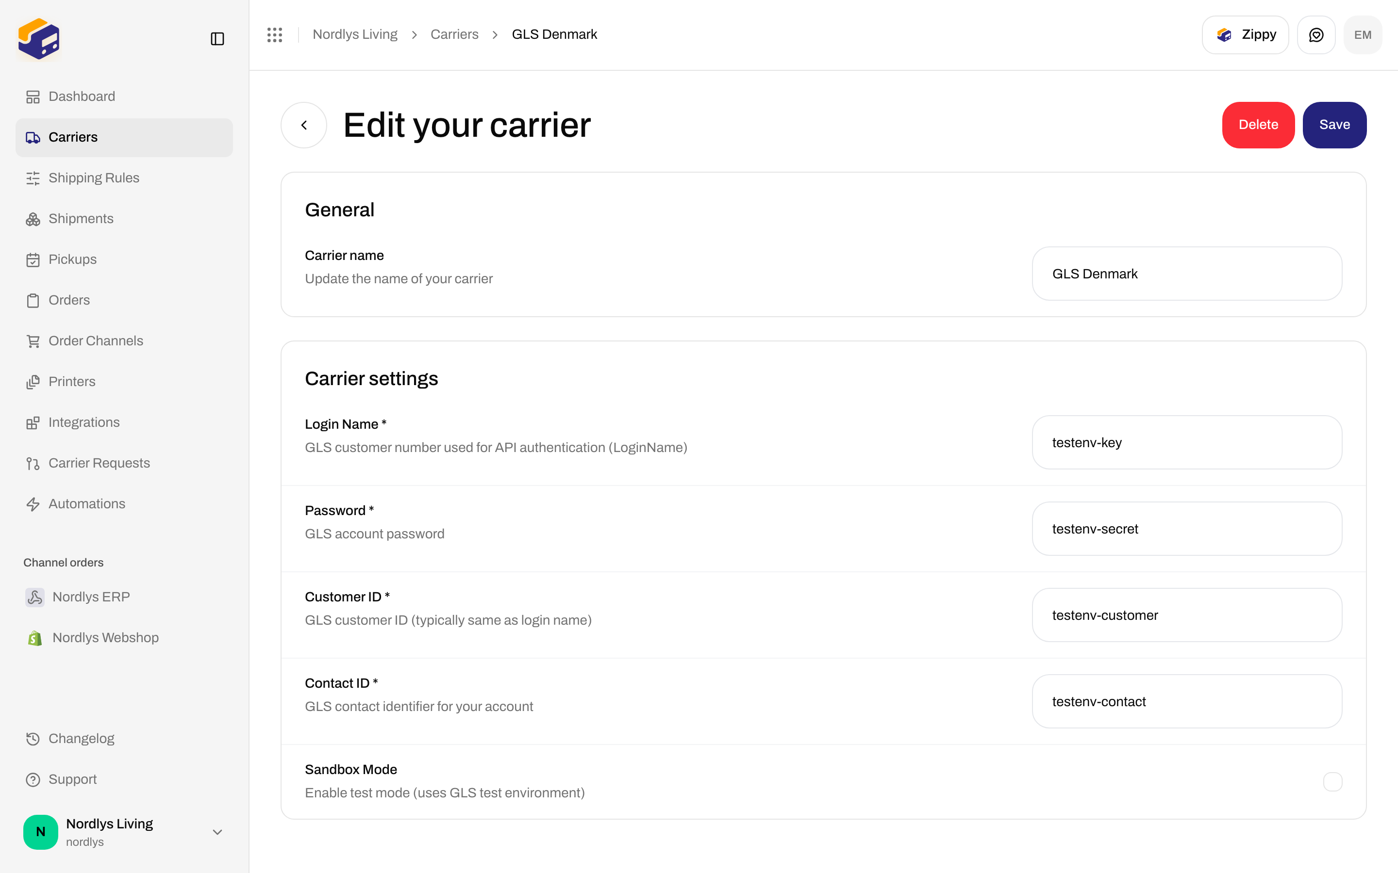
Task: Click the Dashboard layout icon
Action: point(33,97)
